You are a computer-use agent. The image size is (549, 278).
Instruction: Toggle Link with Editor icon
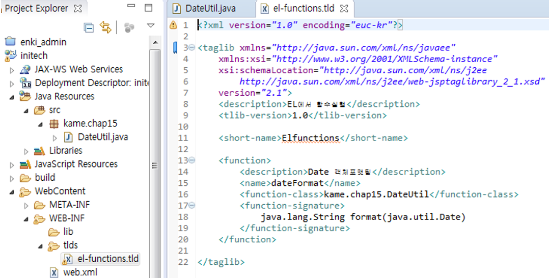coord(105,27)
